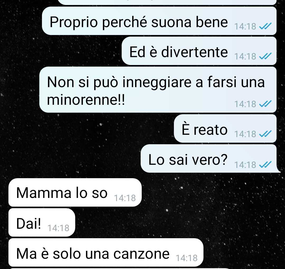Select the 'Proprio perché suona bene' message bubble
This screenshot has width=285, height=269.
click(159, 21)
